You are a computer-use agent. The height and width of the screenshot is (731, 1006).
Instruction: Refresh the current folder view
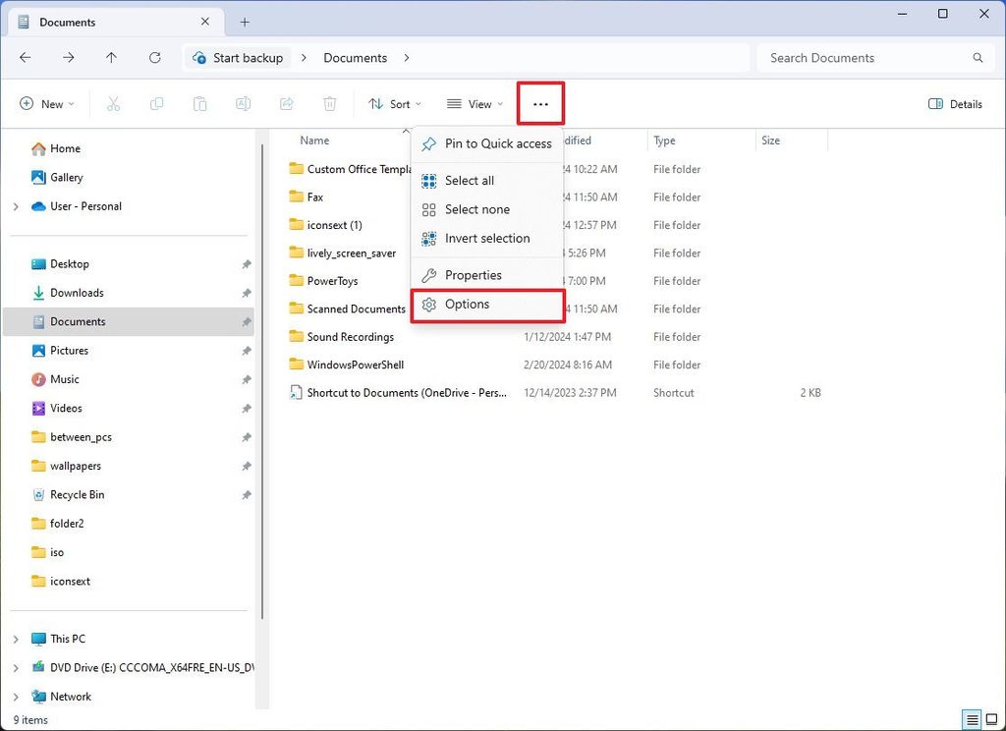pyautogui.click(x=154, y=57)
